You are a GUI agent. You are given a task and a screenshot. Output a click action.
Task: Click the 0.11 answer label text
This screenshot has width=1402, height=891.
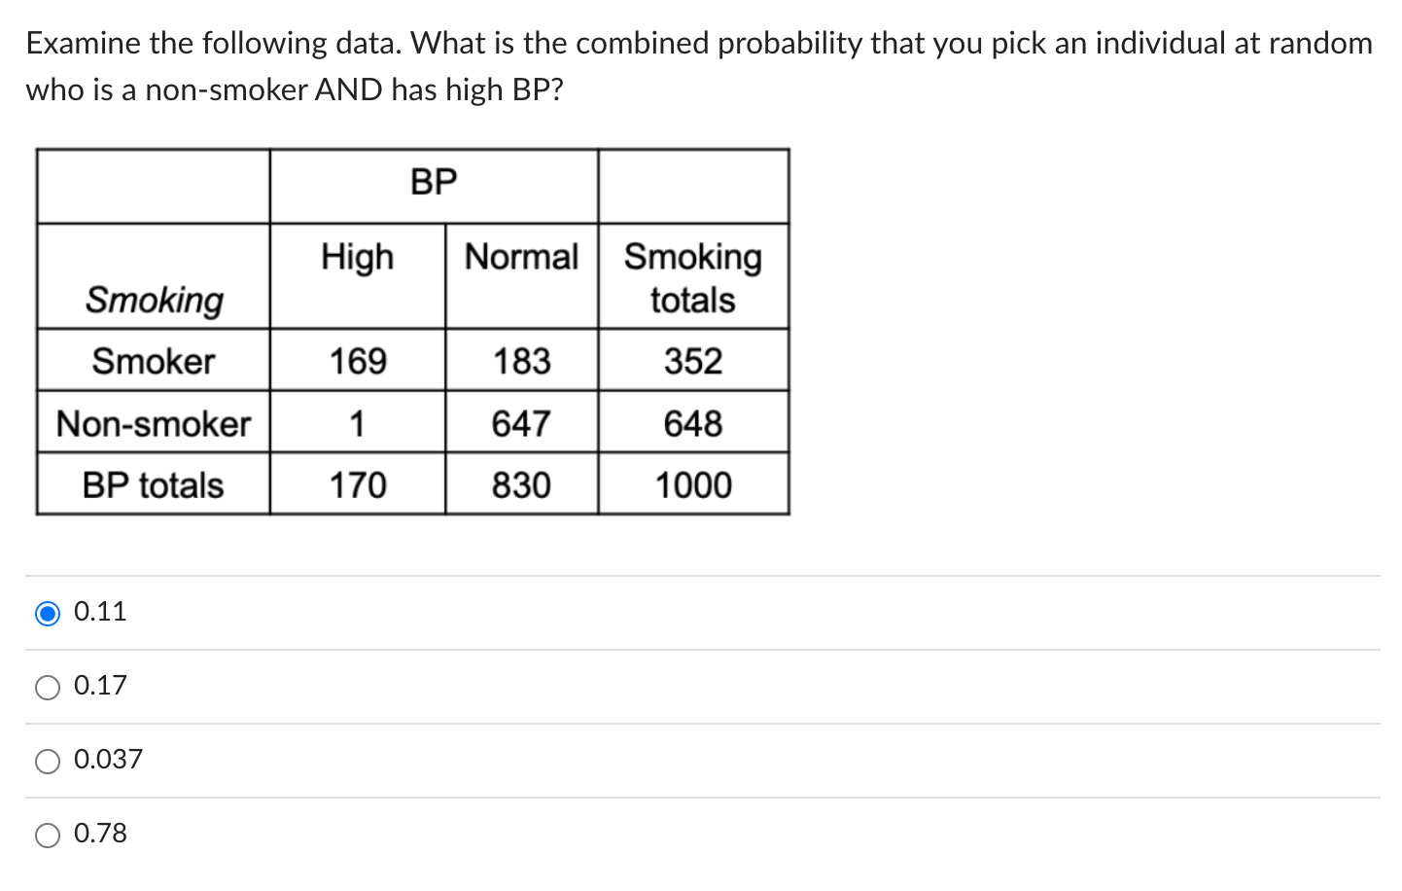(x=99, y=612)
